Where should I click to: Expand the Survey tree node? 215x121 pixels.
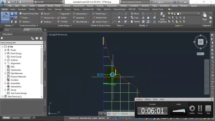click(5, 90)
